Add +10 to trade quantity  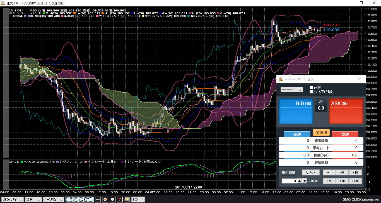pyautogui.click(x=355, y=172)
